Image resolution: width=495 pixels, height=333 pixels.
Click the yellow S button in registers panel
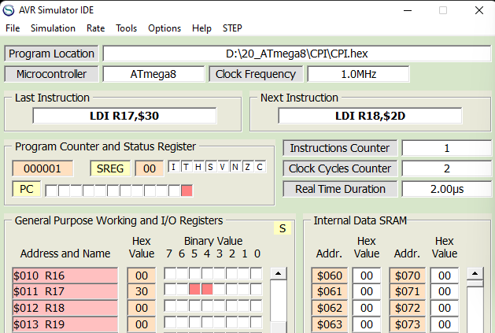coord(281,228)
